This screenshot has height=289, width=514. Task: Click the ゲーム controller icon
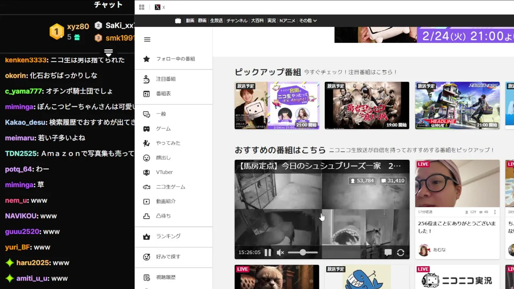[x=147, y=129]
